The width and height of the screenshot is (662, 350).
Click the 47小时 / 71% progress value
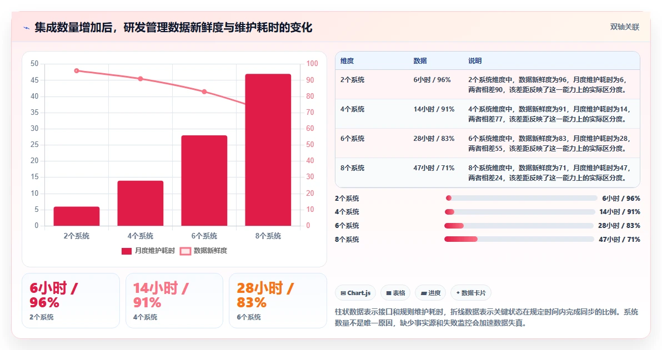point(619,240)
